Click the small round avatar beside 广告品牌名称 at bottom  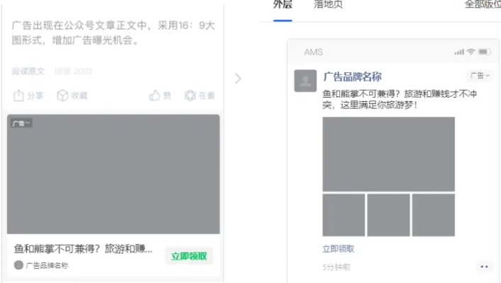coord(18,265)
